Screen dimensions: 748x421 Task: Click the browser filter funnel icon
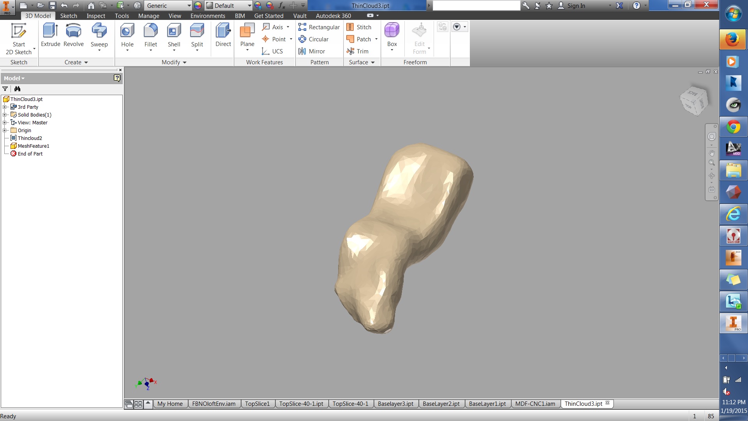5,89
